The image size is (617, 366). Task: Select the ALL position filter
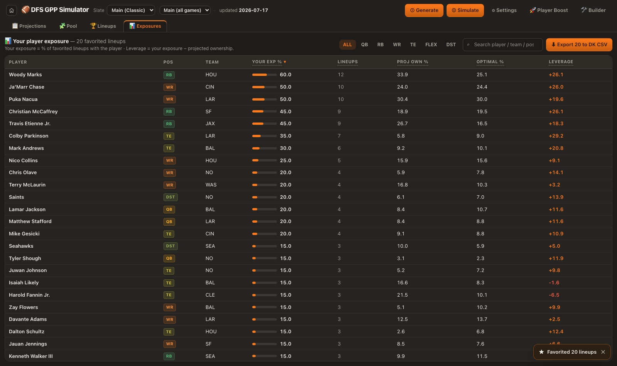[x=347, y=45]
